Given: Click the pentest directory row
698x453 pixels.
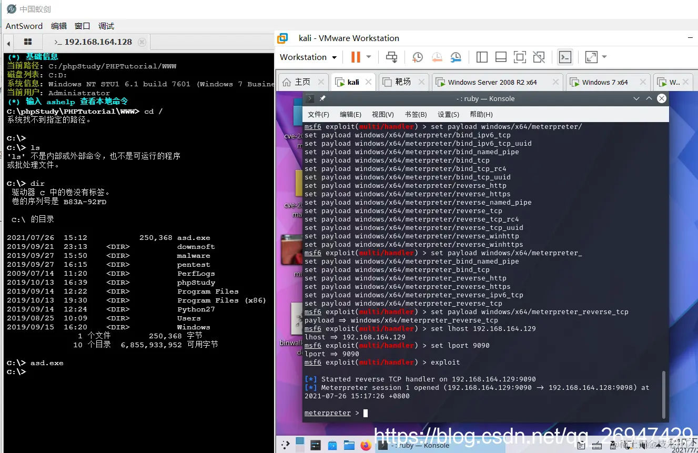Looking at the screenshot, I should click(x=108, y=265).
